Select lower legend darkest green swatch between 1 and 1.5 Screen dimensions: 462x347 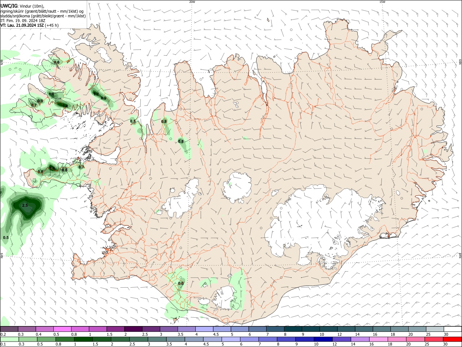[83, 339]
